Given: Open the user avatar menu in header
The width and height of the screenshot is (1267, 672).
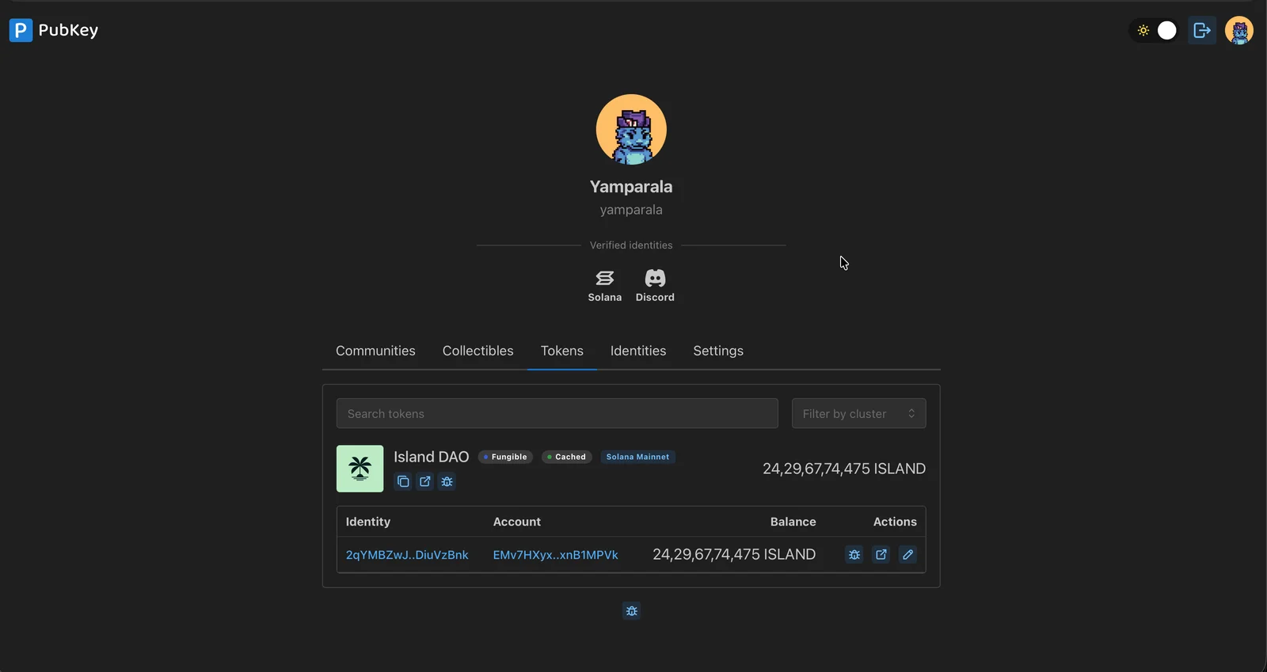Looking at the screenshot, I should click(1239, 30).
